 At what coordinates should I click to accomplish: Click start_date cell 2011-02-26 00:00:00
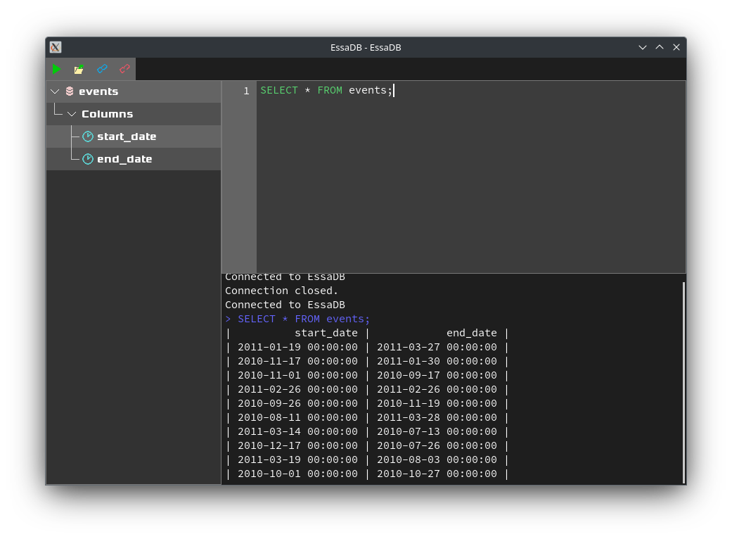pos(298,389)
